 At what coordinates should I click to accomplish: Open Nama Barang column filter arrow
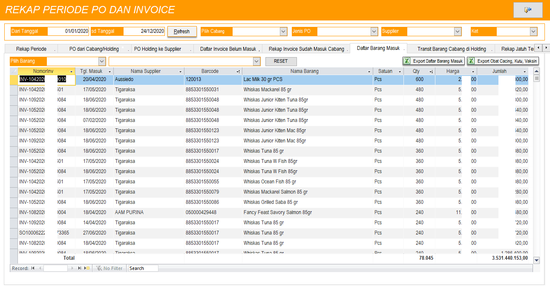(369, 72)
